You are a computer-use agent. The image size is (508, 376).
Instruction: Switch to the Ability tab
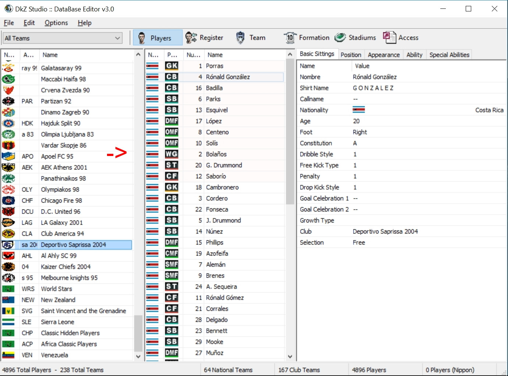[x=414, y=55]
